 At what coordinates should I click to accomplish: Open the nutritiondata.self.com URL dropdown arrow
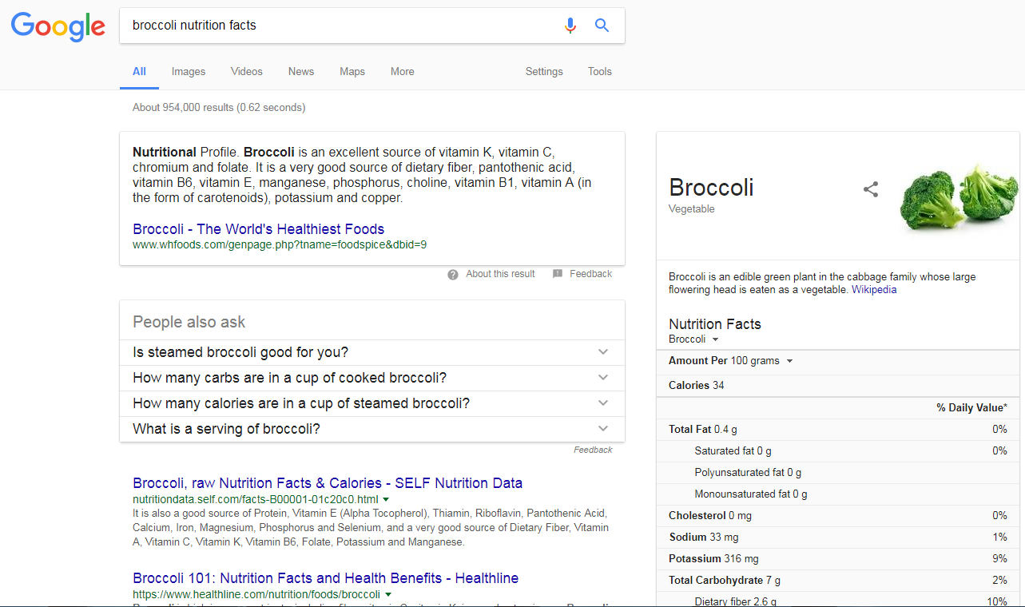pos(386,500)
